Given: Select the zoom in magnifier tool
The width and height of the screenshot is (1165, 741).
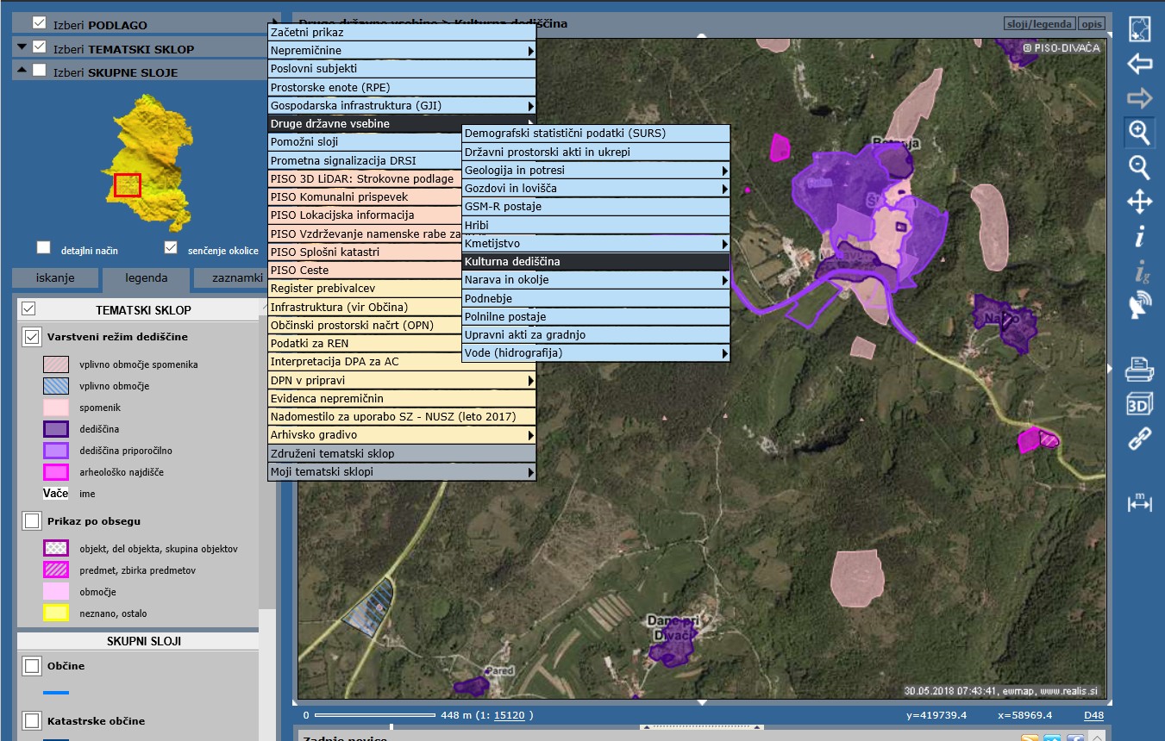Looking at the screenshot, I should coord(1140,133).
